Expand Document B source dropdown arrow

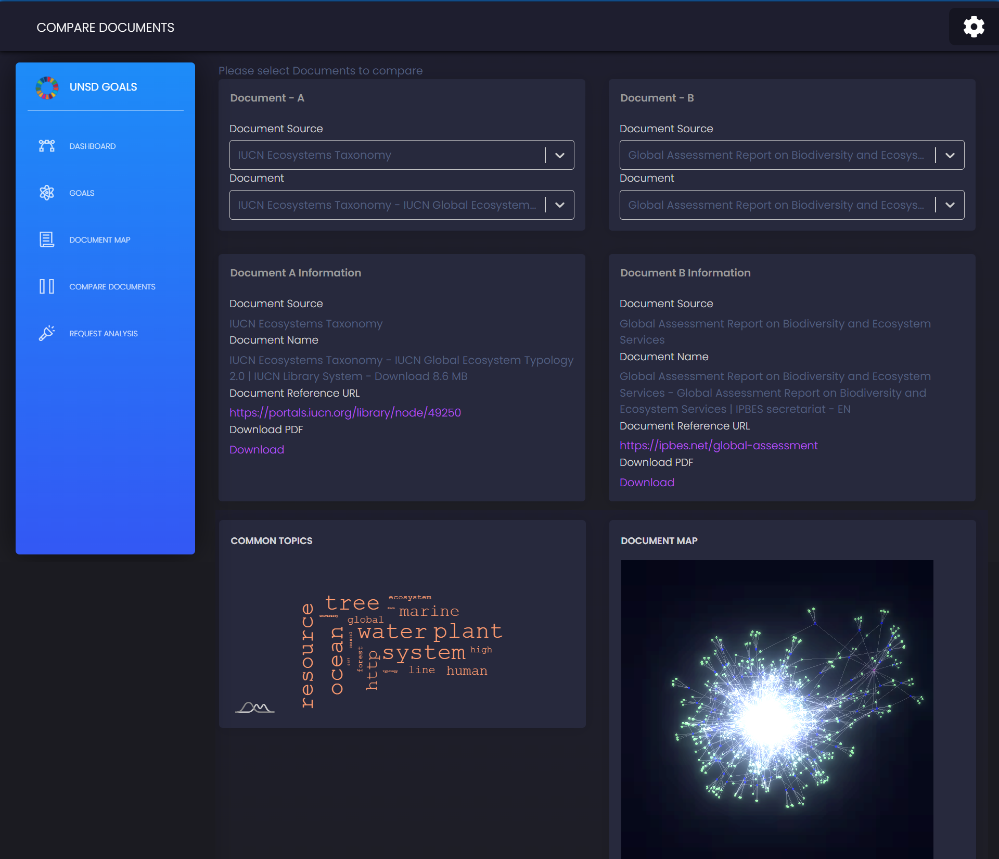[x=950, y=155]
